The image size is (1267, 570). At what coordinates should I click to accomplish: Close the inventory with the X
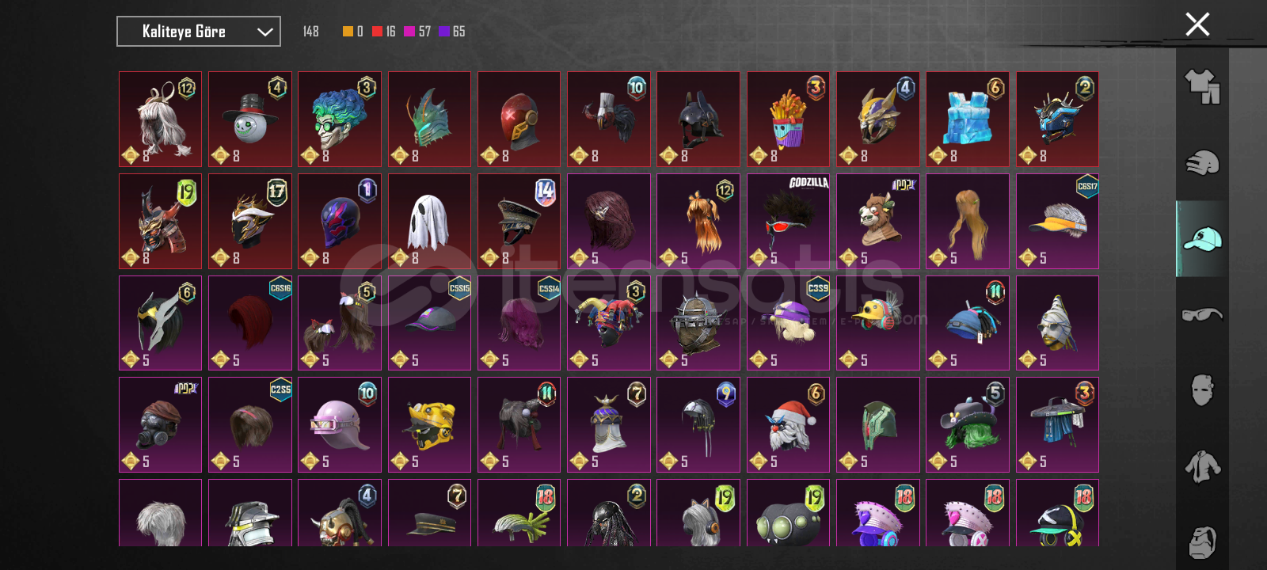1197,25
